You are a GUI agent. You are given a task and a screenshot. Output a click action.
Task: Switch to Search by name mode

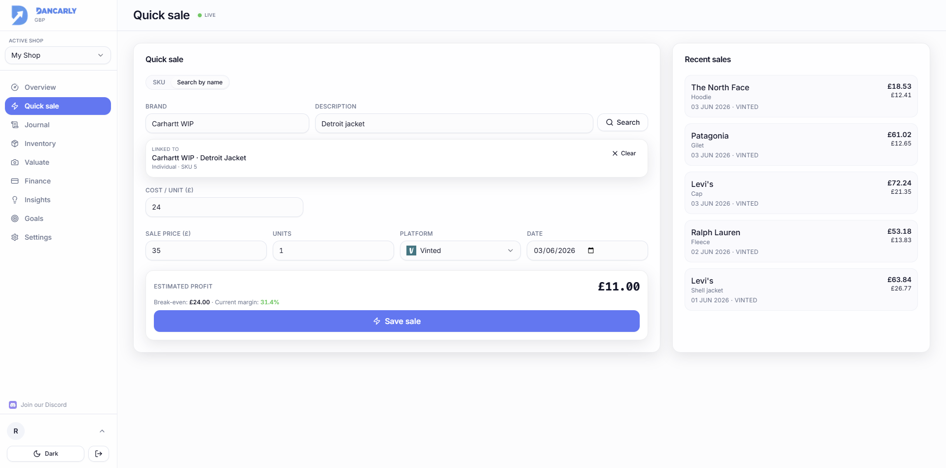[x=200, y=82]
